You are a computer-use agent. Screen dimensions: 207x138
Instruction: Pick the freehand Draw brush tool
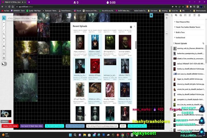coord(4,26)
